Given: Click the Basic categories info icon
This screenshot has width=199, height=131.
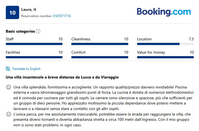Looking at the screenshot, I should tap(38, 31).
